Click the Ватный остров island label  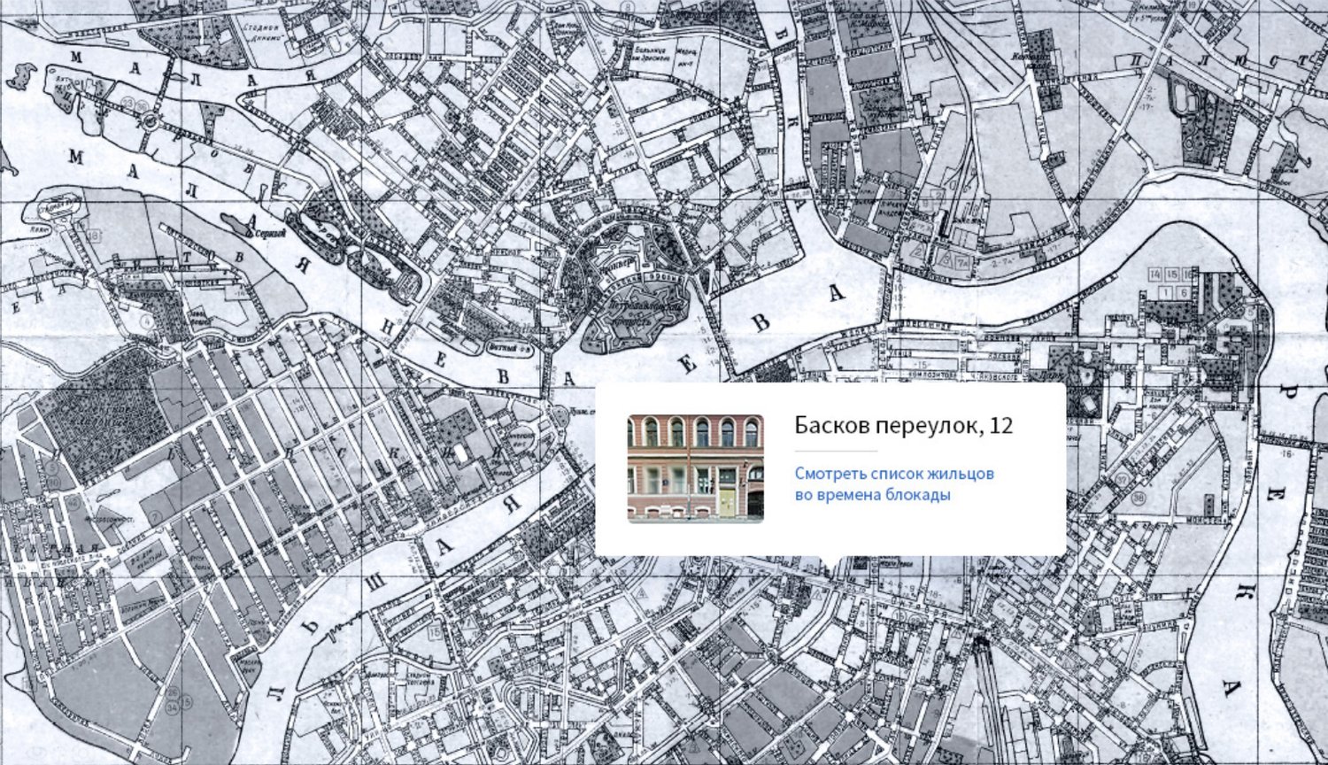[x=506, y=349]
